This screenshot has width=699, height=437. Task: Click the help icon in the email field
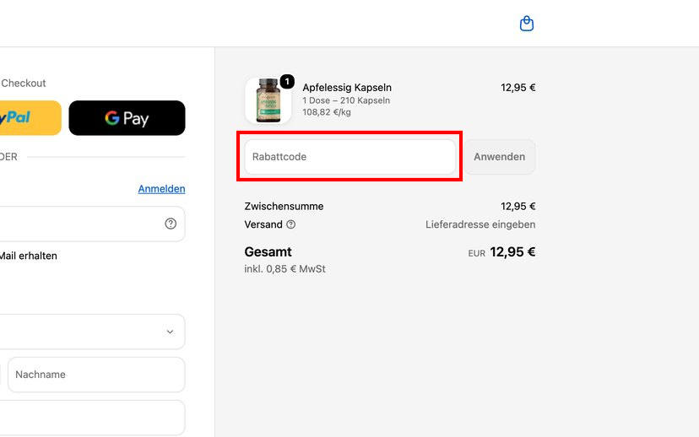171,224
